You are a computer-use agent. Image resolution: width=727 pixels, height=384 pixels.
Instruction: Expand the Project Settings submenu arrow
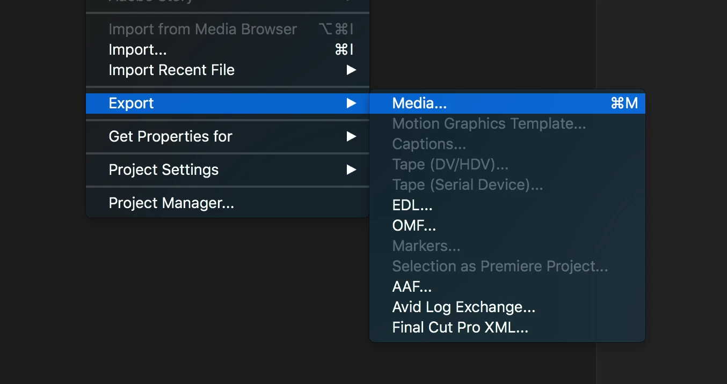pos(351,169)
